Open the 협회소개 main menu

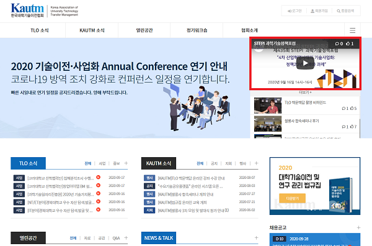tap(249, 30)
